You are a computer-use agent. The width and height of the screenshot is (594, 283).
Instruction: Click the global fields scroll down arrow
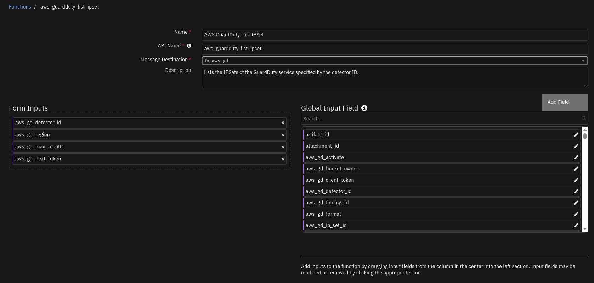coord(585,230)
